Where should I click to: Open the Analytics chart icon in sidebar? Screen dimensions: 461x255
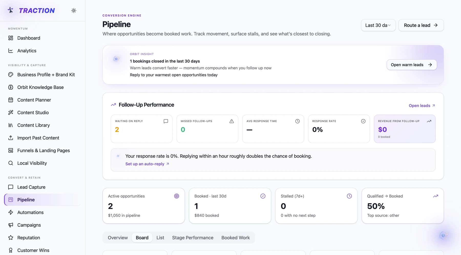coord(11,51)
